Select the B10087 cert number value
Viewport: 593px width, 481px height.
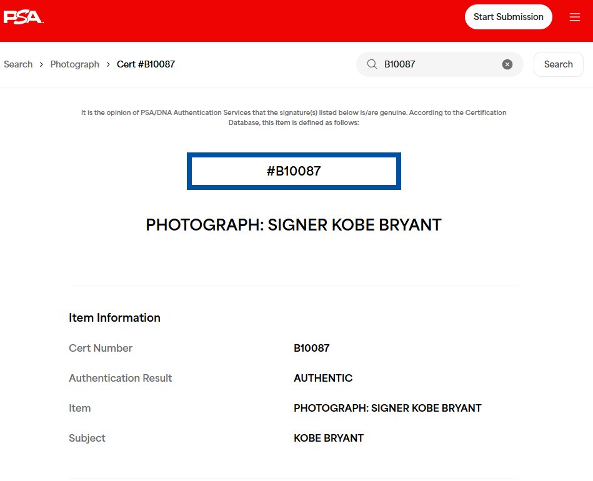tap(312, 348)
